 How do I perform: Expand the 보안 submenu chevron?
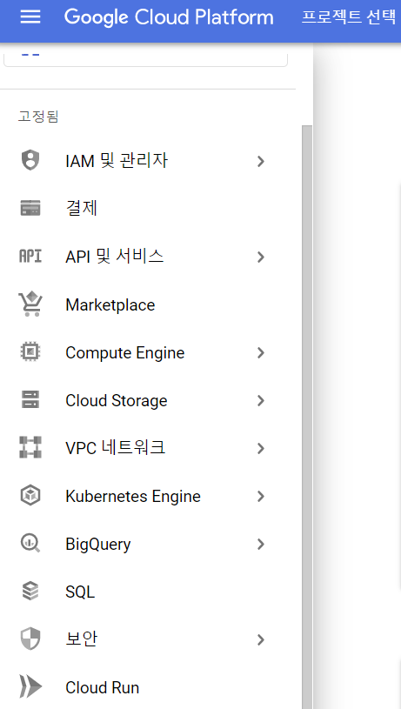pyautogui.click(x=260, y=639)
